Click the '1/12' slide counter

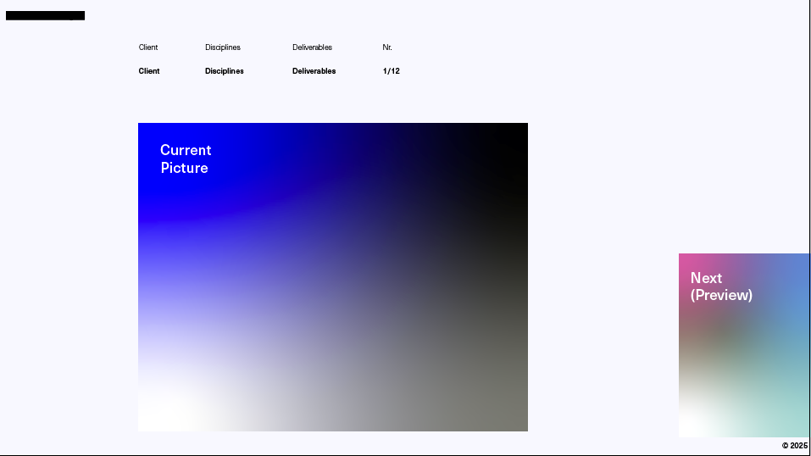point(392,71)
